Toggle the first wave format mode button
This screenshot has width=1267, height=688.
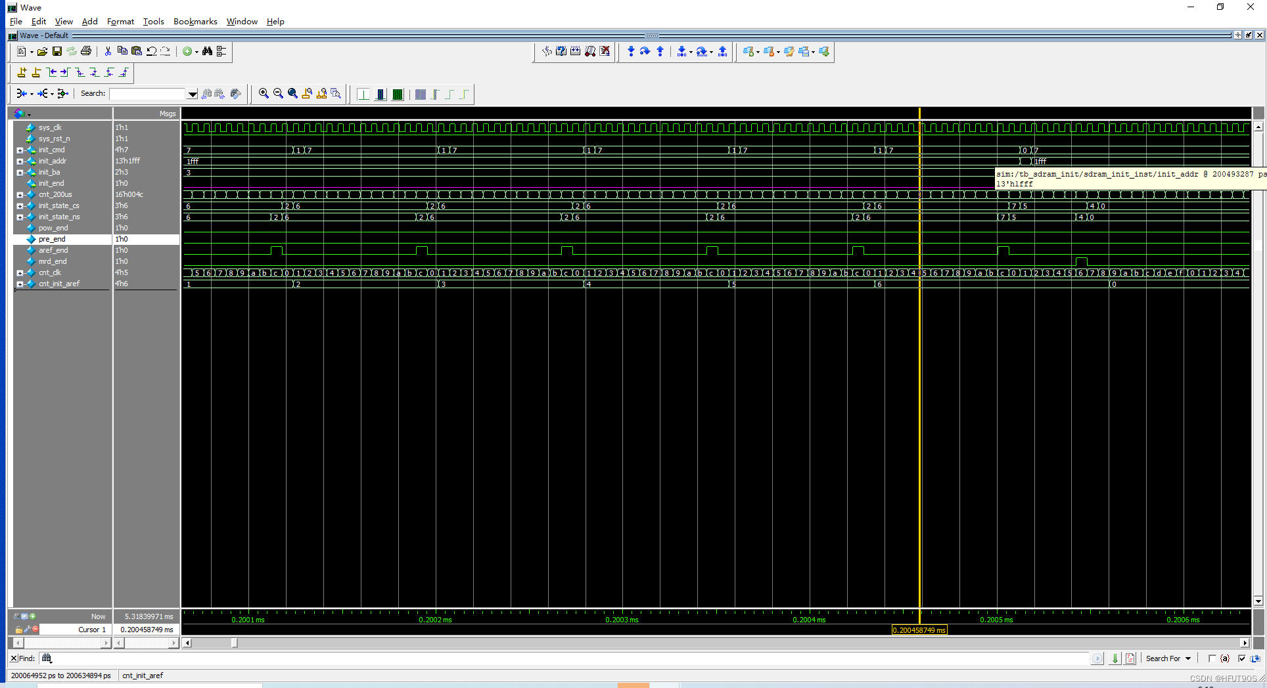coord(363,95)
